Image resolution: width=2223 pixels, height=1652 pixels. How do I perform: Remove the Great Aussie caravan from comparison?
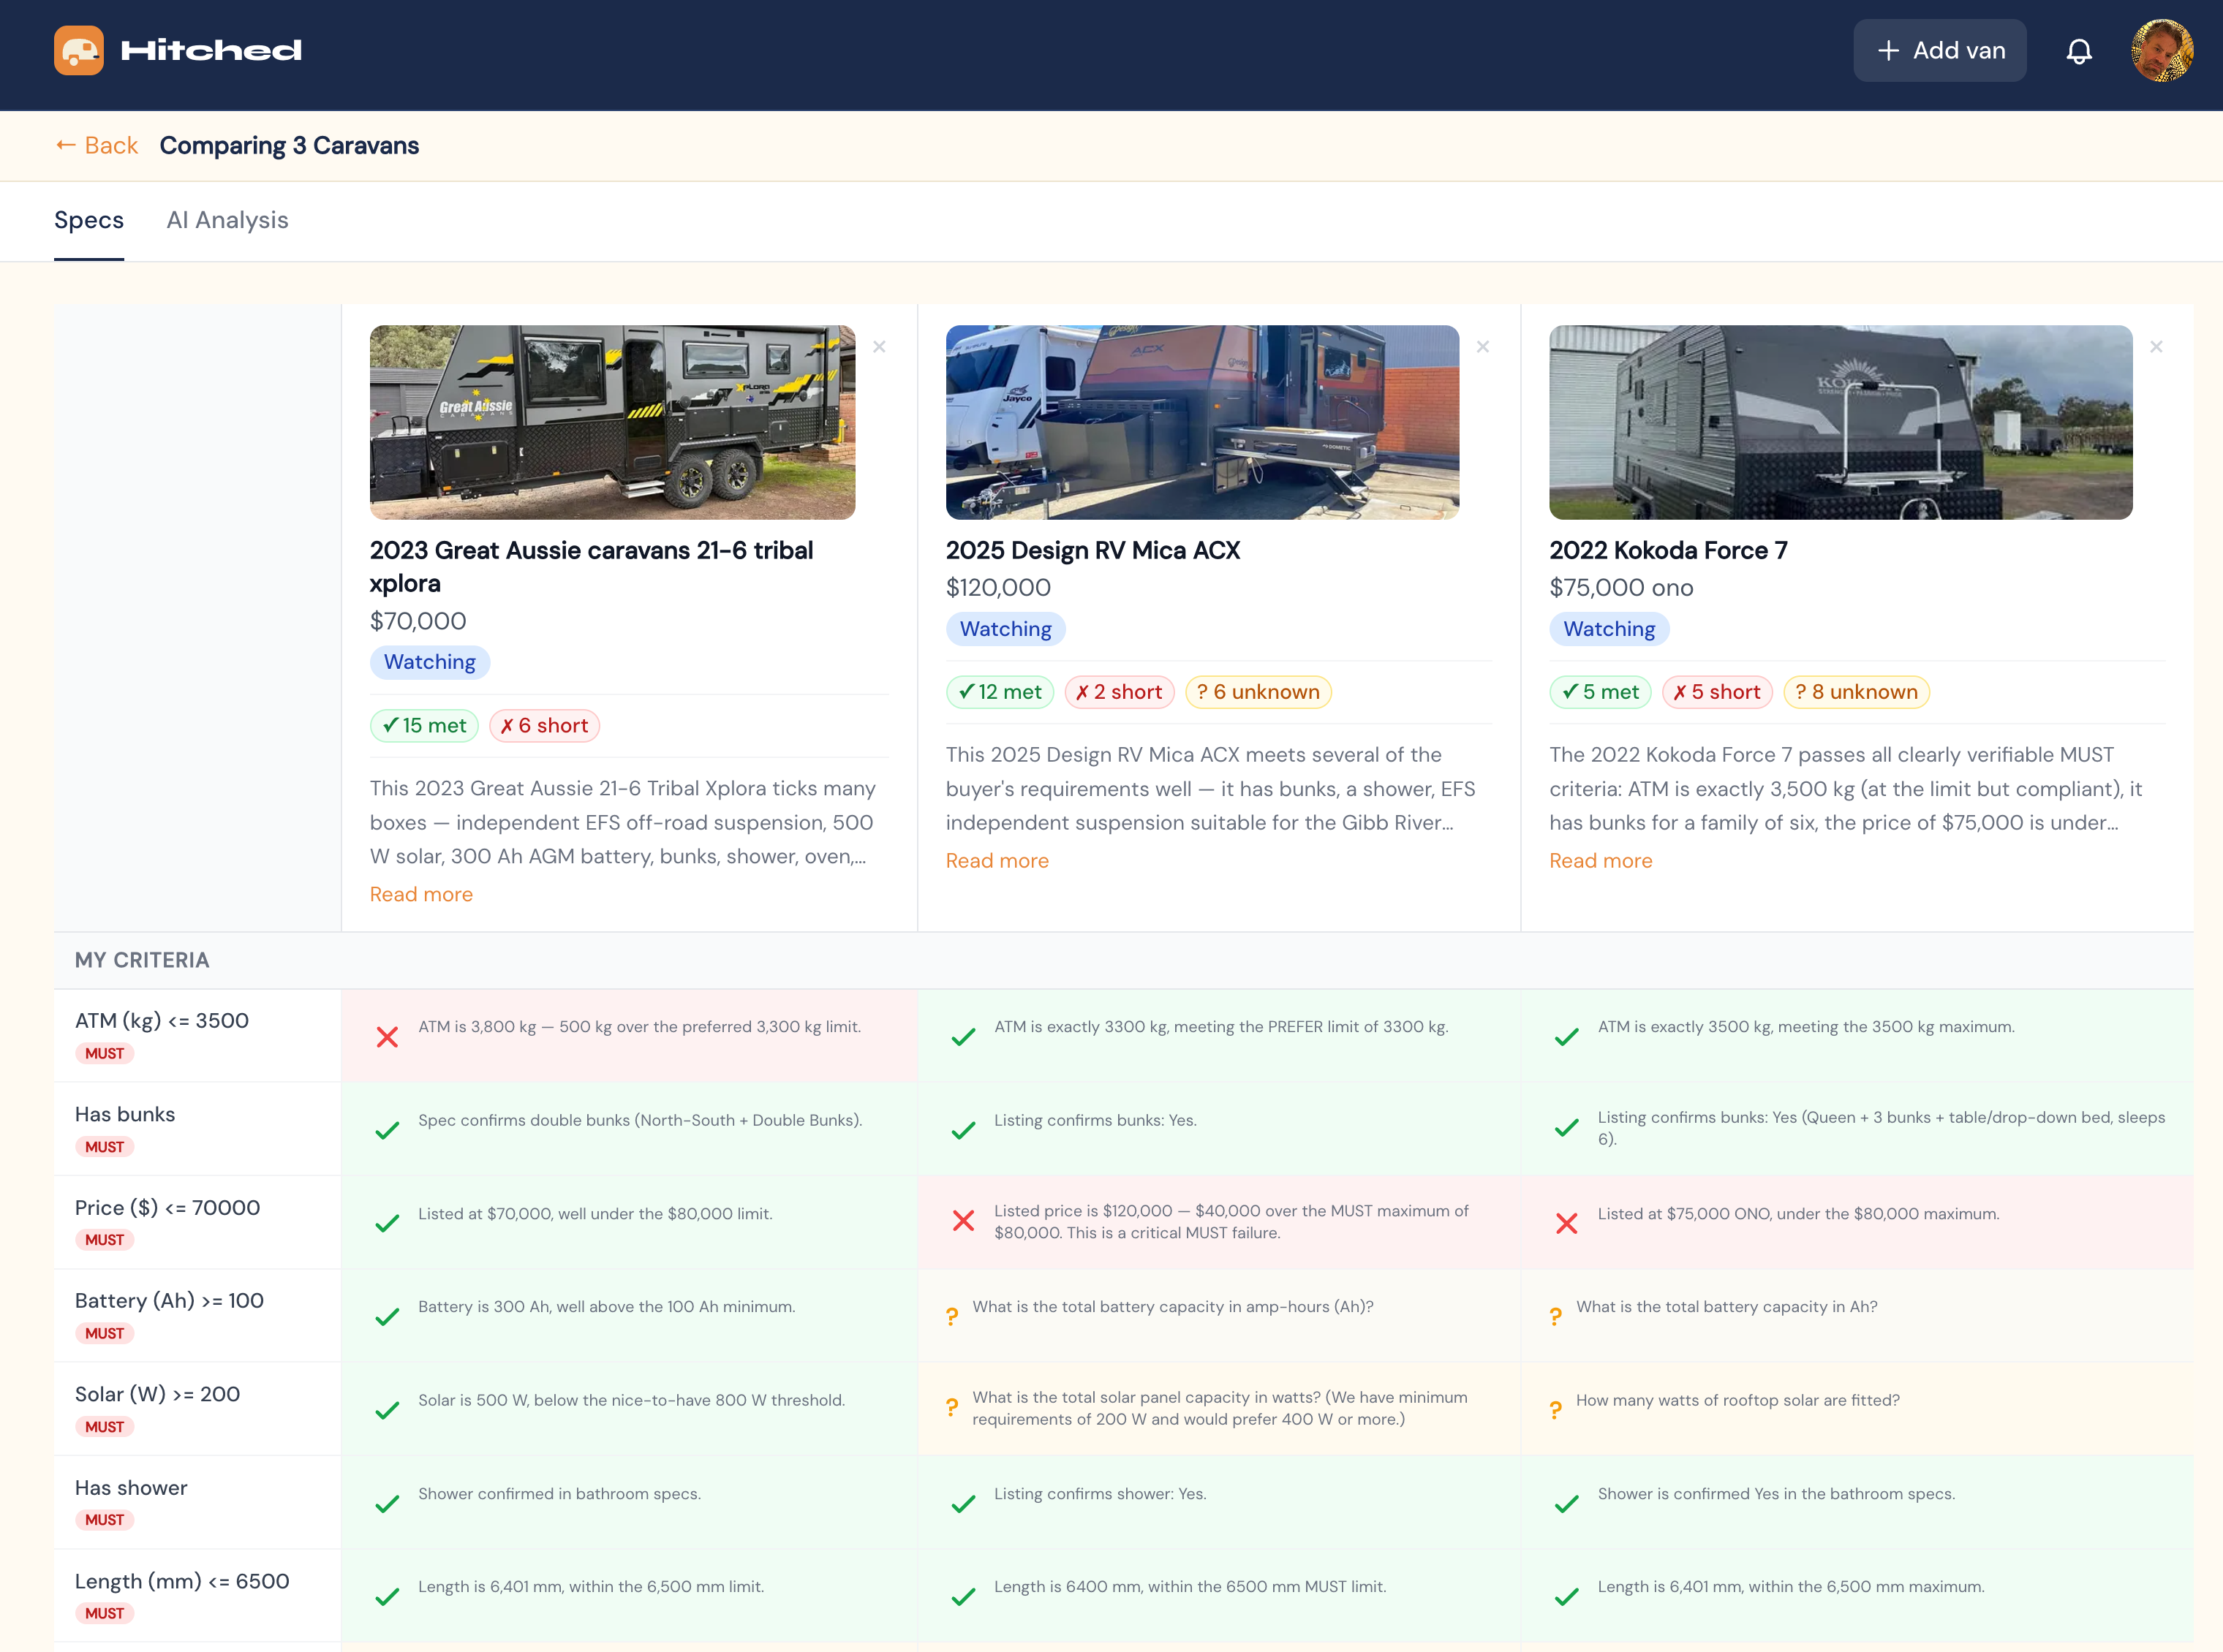880,347
